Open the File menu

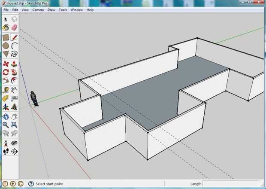[6, 10]
